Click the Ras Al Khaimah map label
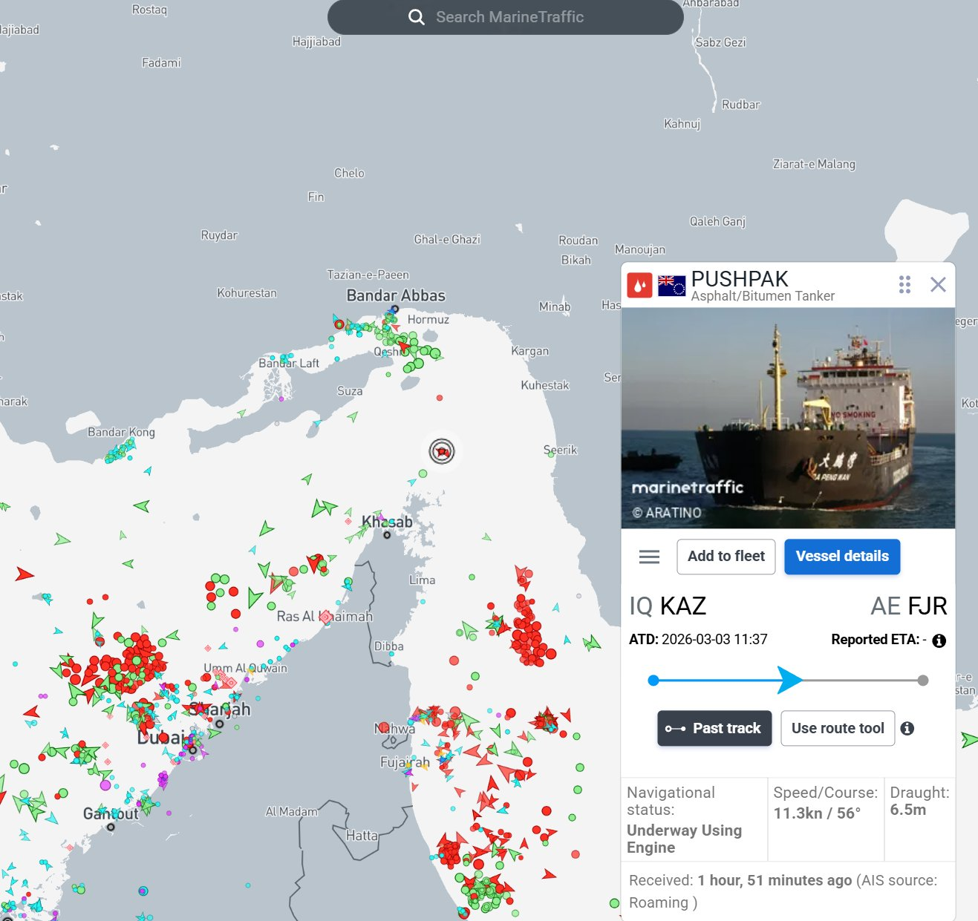Image resolution: width=978 pixels, height=921 pixels. pyautogui.click(x=325, y=617)
